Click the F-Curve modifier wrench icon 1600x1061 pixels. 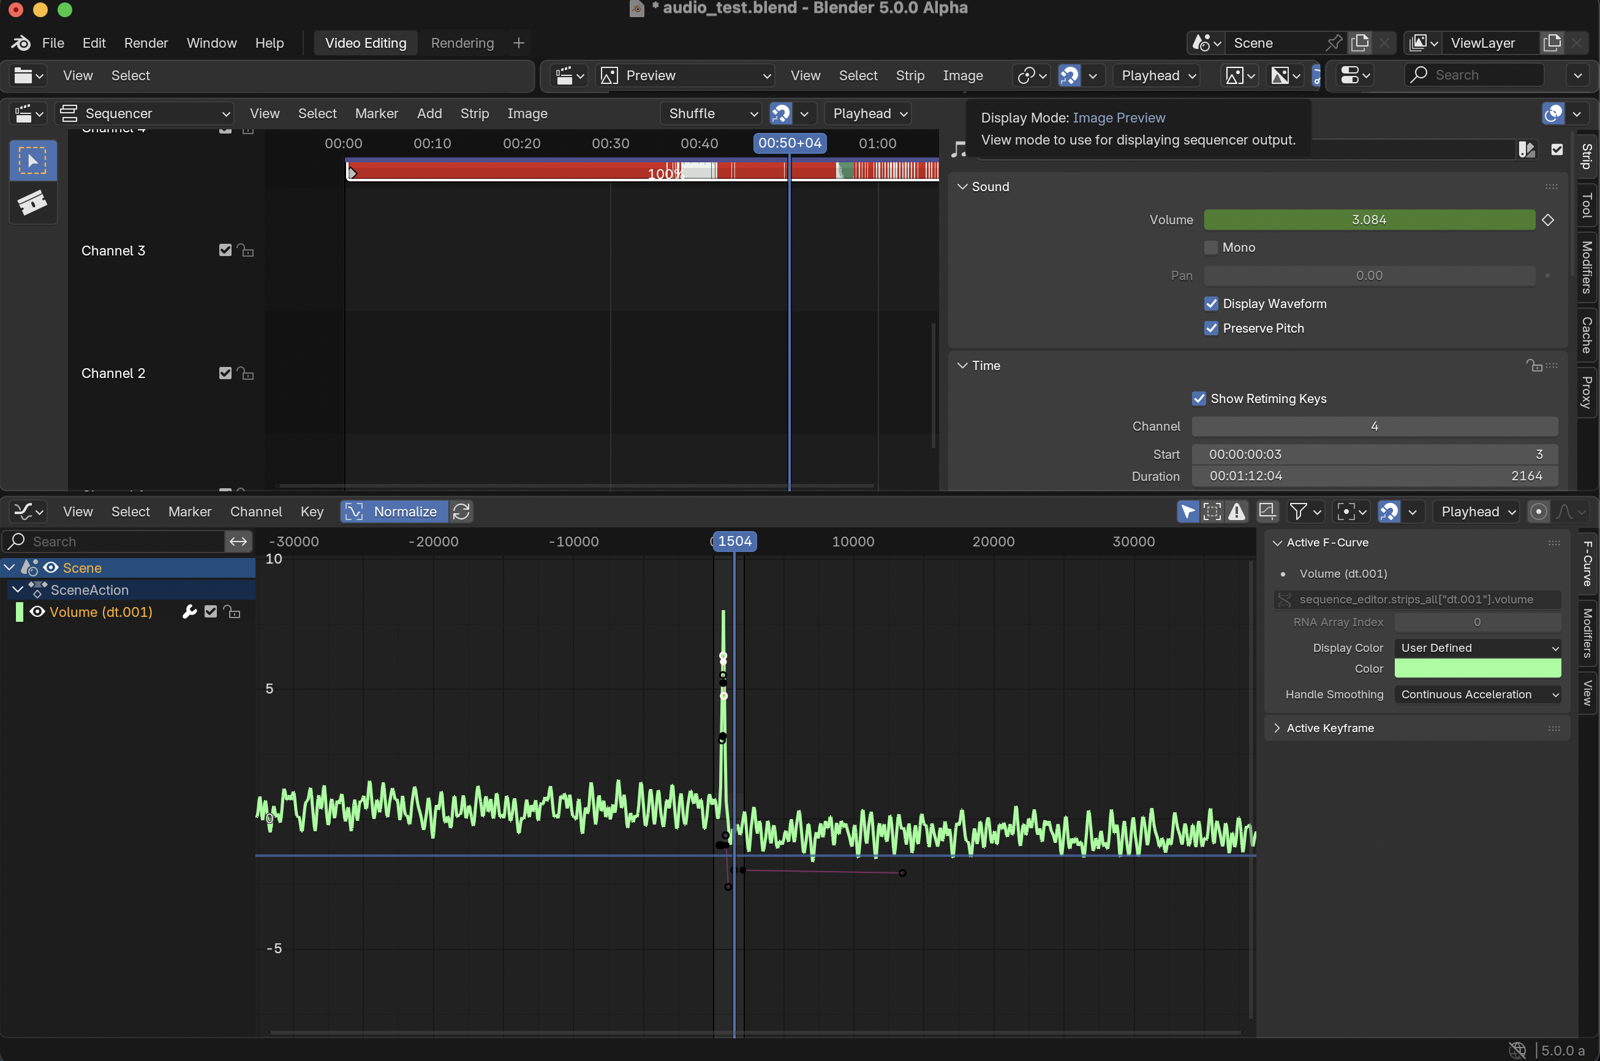click(189, 612)
